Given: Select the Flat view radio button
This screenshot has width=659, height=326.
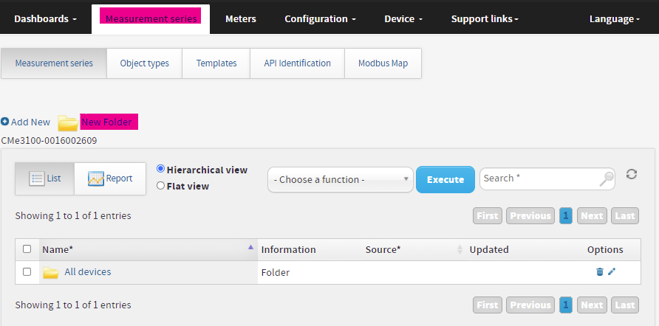Looking at the screenshot, I should point(160,185).
